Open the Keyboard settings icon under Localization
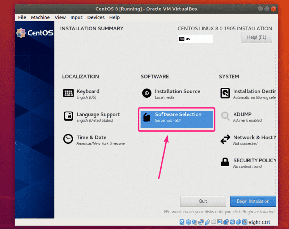The height and width of the screenshot is (229, 289). (68, 93)
